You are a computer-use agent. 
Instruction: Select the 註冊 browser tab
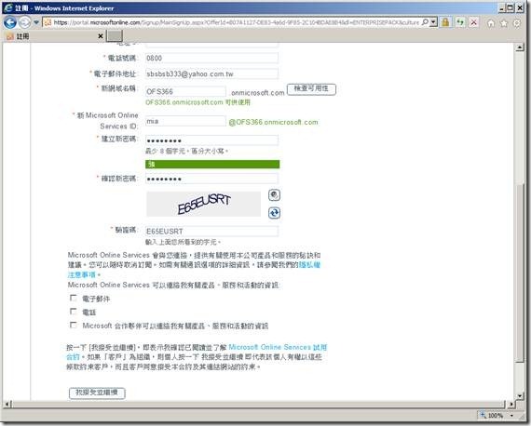pos(54,36)
